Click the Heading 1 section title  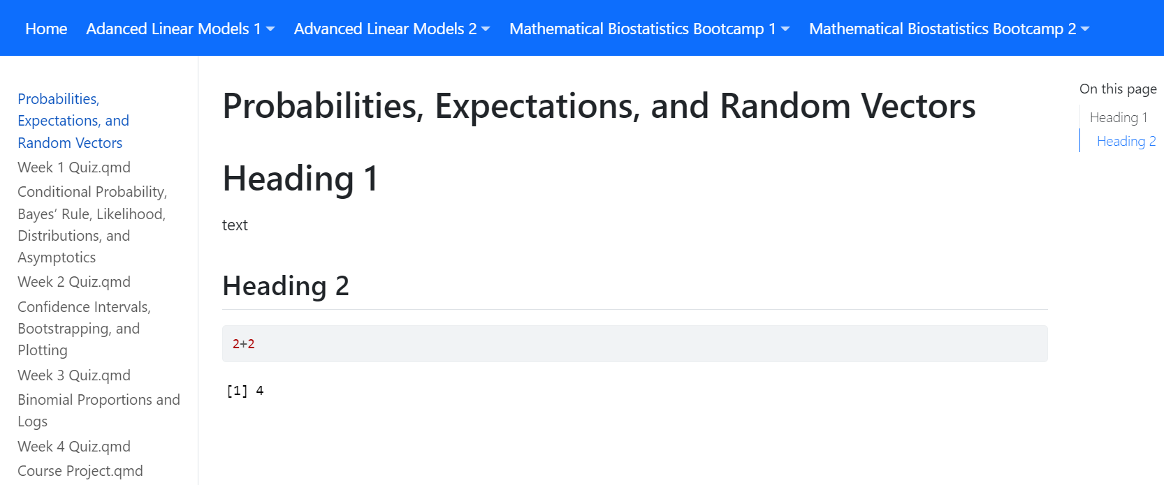click(x=300, y=179)
